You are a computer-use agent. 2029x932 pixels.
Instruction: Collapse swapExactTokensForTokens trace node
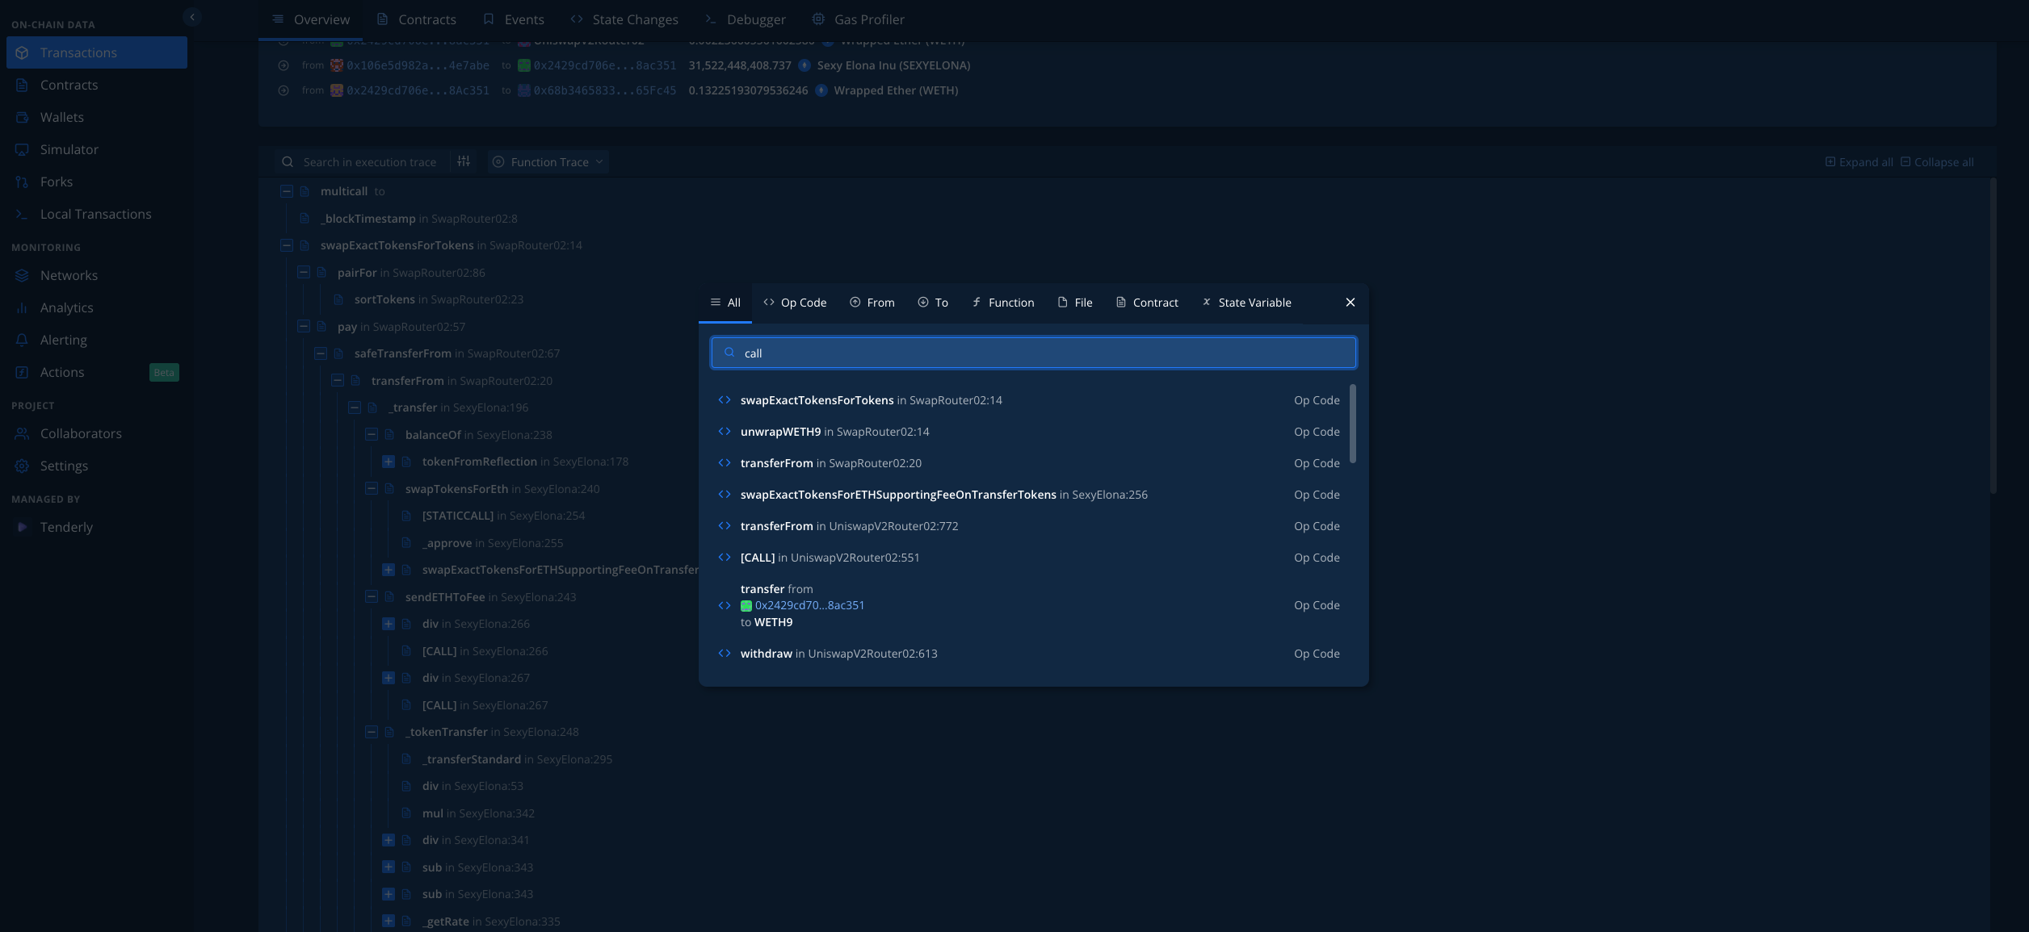coord(287,245)
